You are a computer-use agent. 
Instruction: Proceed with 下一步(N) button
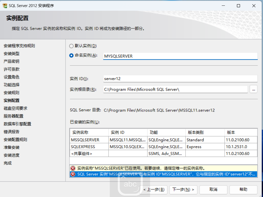pyautogui.click(x=183, y=189)
